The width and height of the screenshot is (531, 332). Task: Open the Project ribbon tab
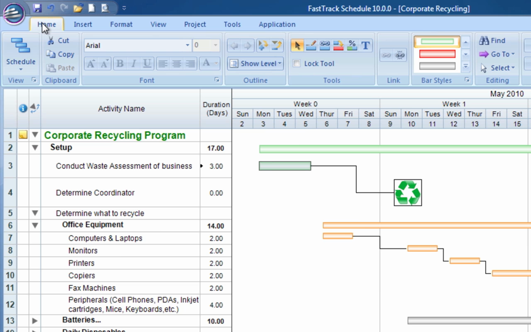(x=195, y=24)
